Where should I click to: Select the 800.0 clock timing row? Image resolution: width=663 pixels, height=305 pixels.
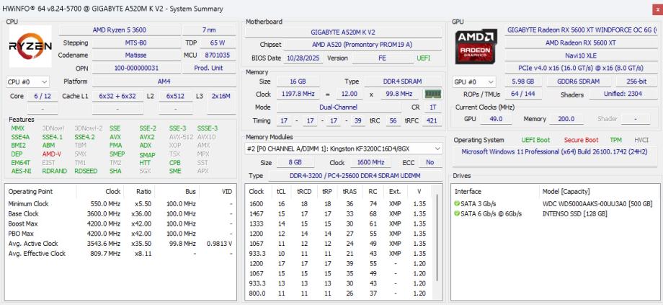click(x=340, y=293)
